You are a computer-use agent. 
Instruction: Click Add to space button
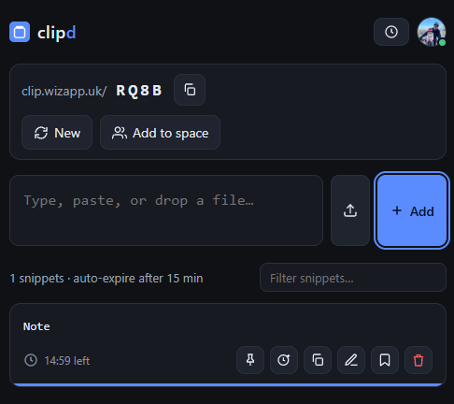160,133
